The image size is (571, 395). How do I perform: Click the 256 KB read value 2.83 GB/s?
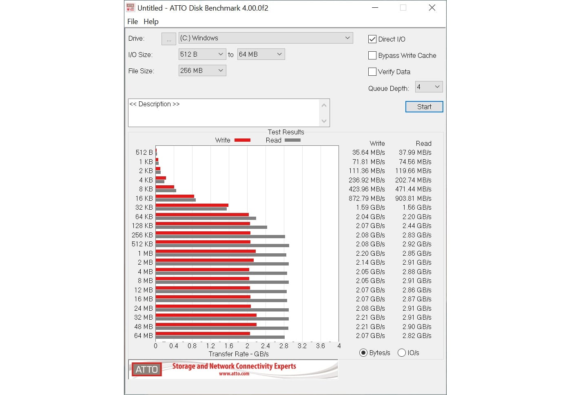tap(417, 235)
